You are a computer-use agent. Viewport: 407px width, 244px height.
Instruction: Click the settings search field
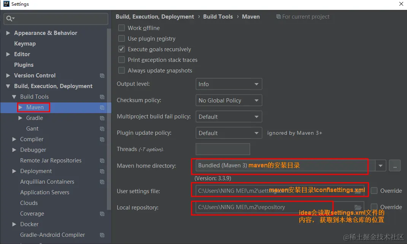[56, 19]
